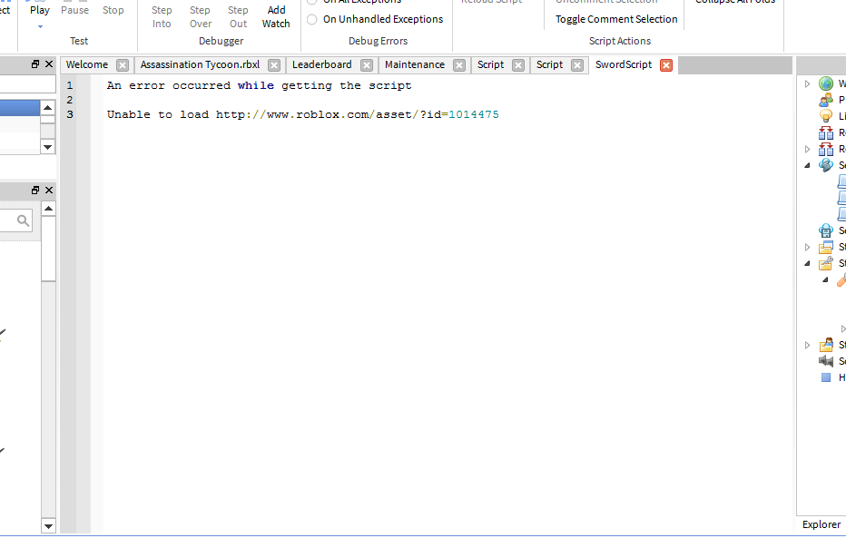The width and height of the screenshot is (846, 548).
Task: Close the Maintenance tab
Action: coord(459,65)
